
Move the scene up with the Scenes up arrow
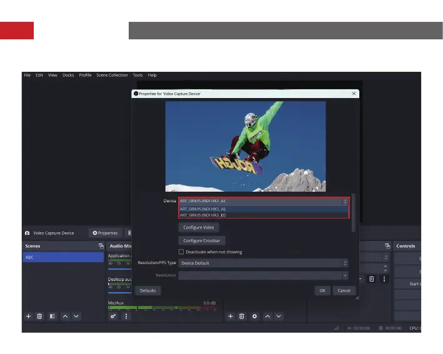pos(65,317)
